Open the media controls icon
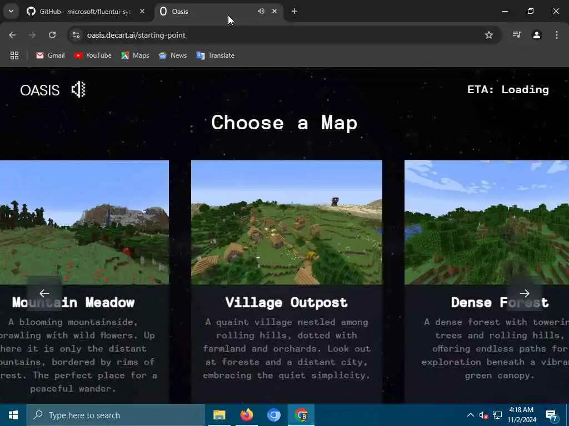The width and height of the screenshot is (569, 426). click(517, 35)
